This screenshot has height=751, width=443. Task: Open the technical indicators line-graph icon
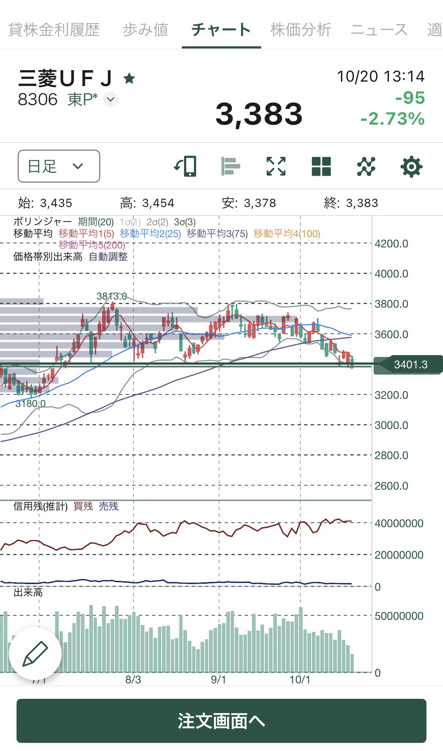[366, 166]
